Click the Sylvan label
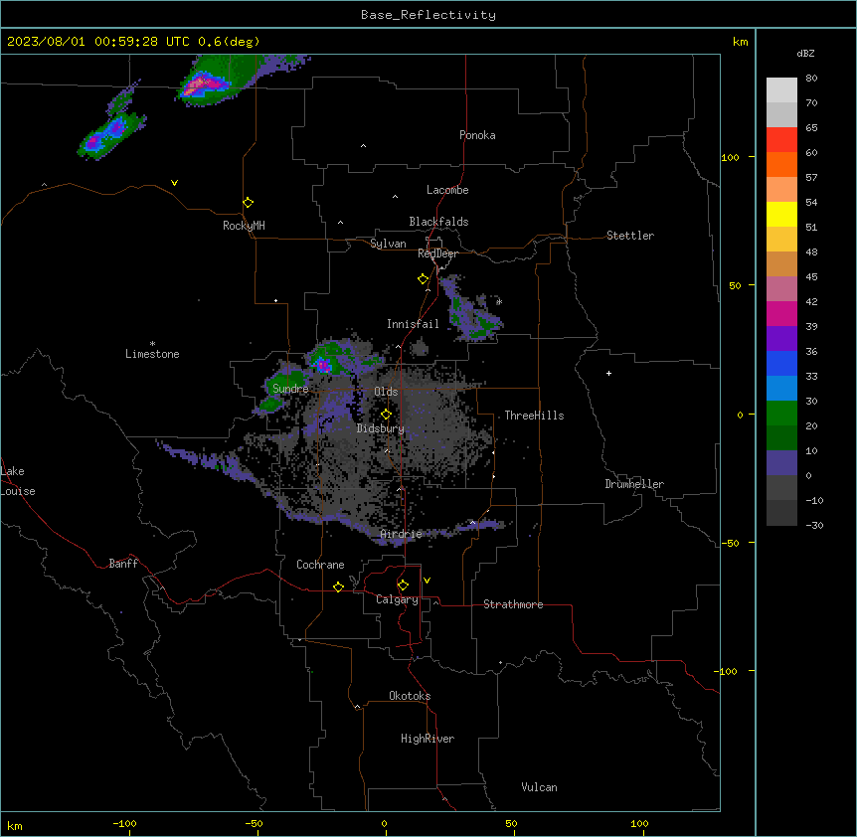The image size is (857, 837). (388, 244)
